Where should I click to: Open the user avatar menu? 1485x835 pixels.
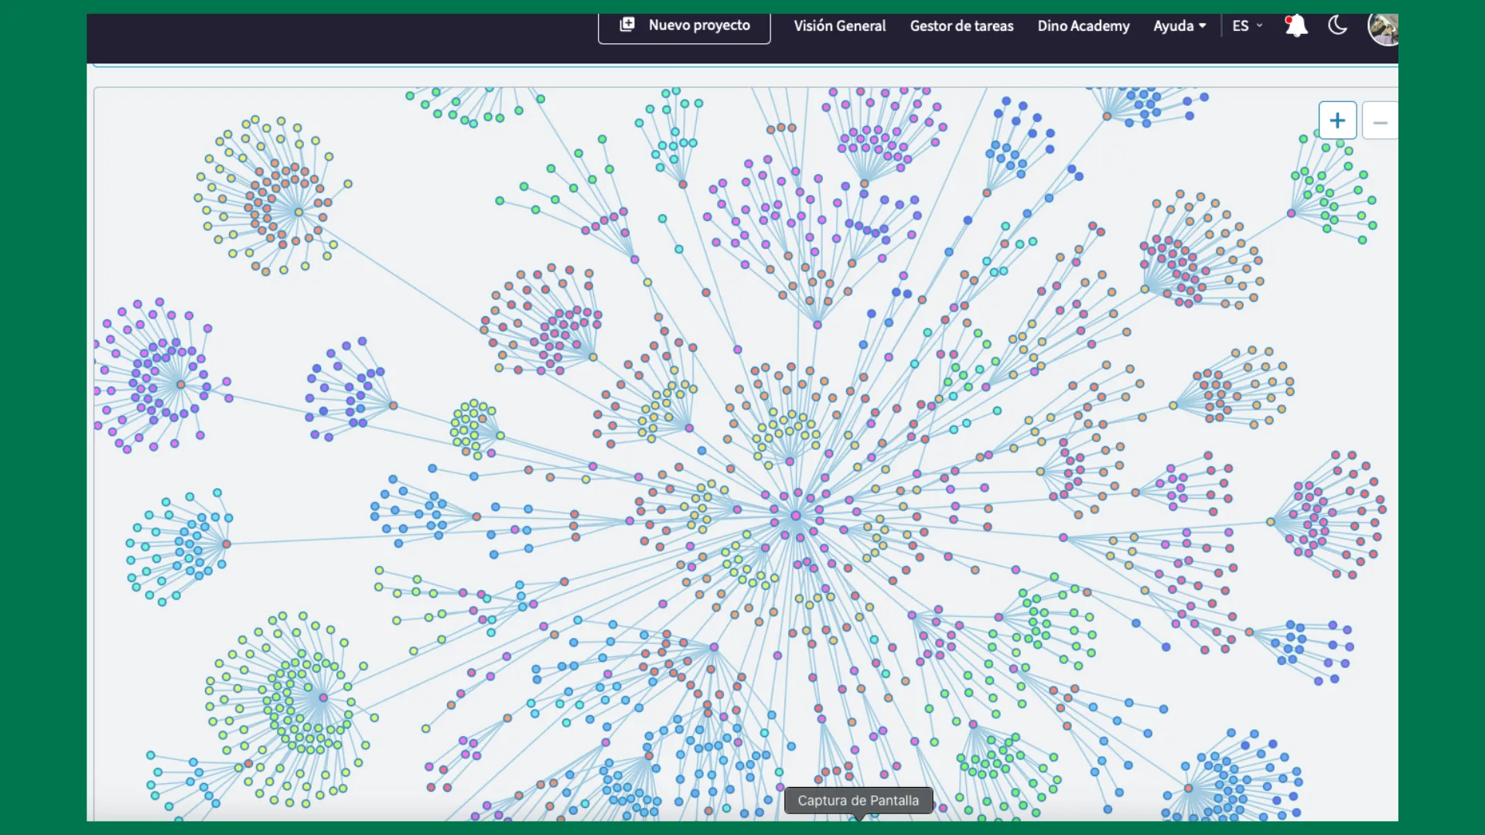[1383, 29]
